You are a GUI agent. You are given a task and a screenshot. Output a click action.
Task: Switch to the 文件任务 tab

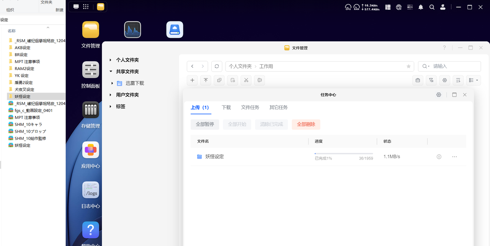(x=250, y=108)
